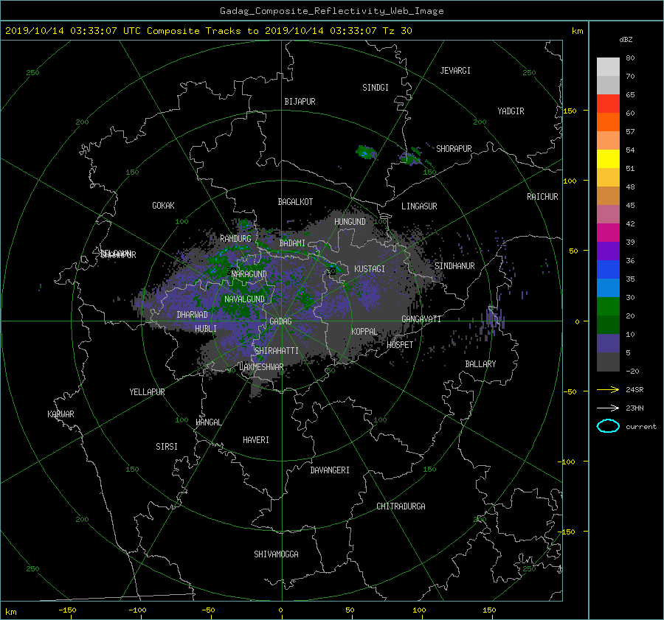Click the NAVALGUND city label
Screen dimensions: 664x620
click(x=244, y=299)
